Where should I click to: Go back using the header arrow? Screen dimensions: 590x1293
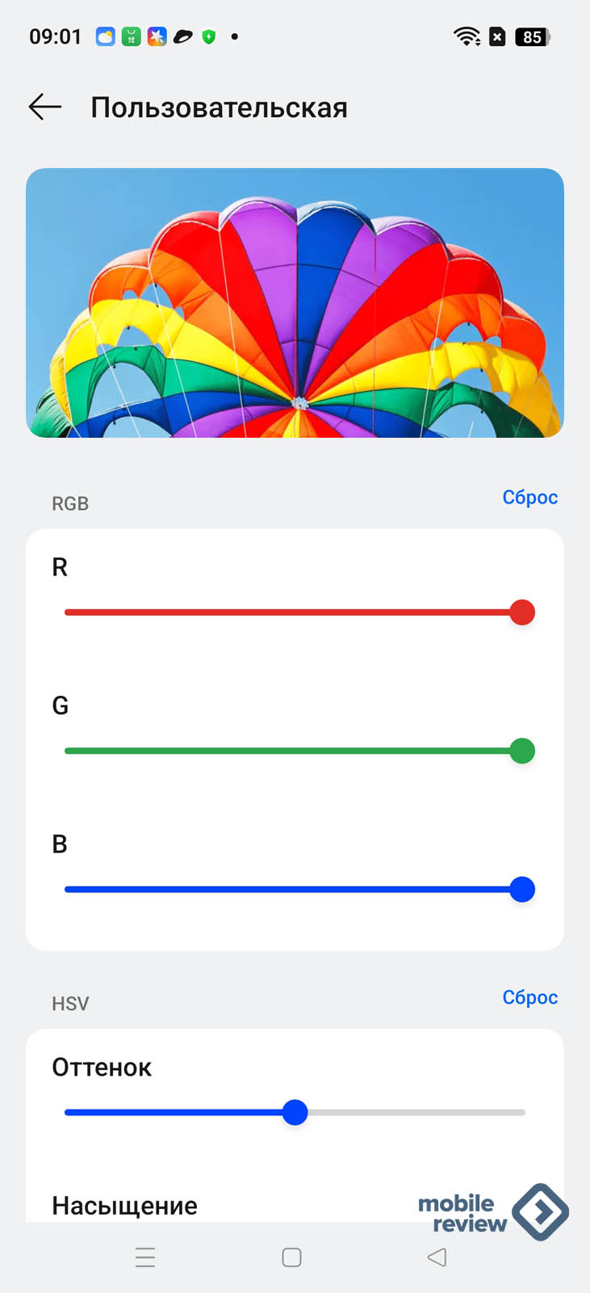[44, 107]
